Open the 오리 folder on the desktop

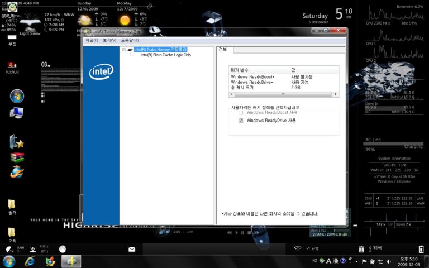point(12,235)
